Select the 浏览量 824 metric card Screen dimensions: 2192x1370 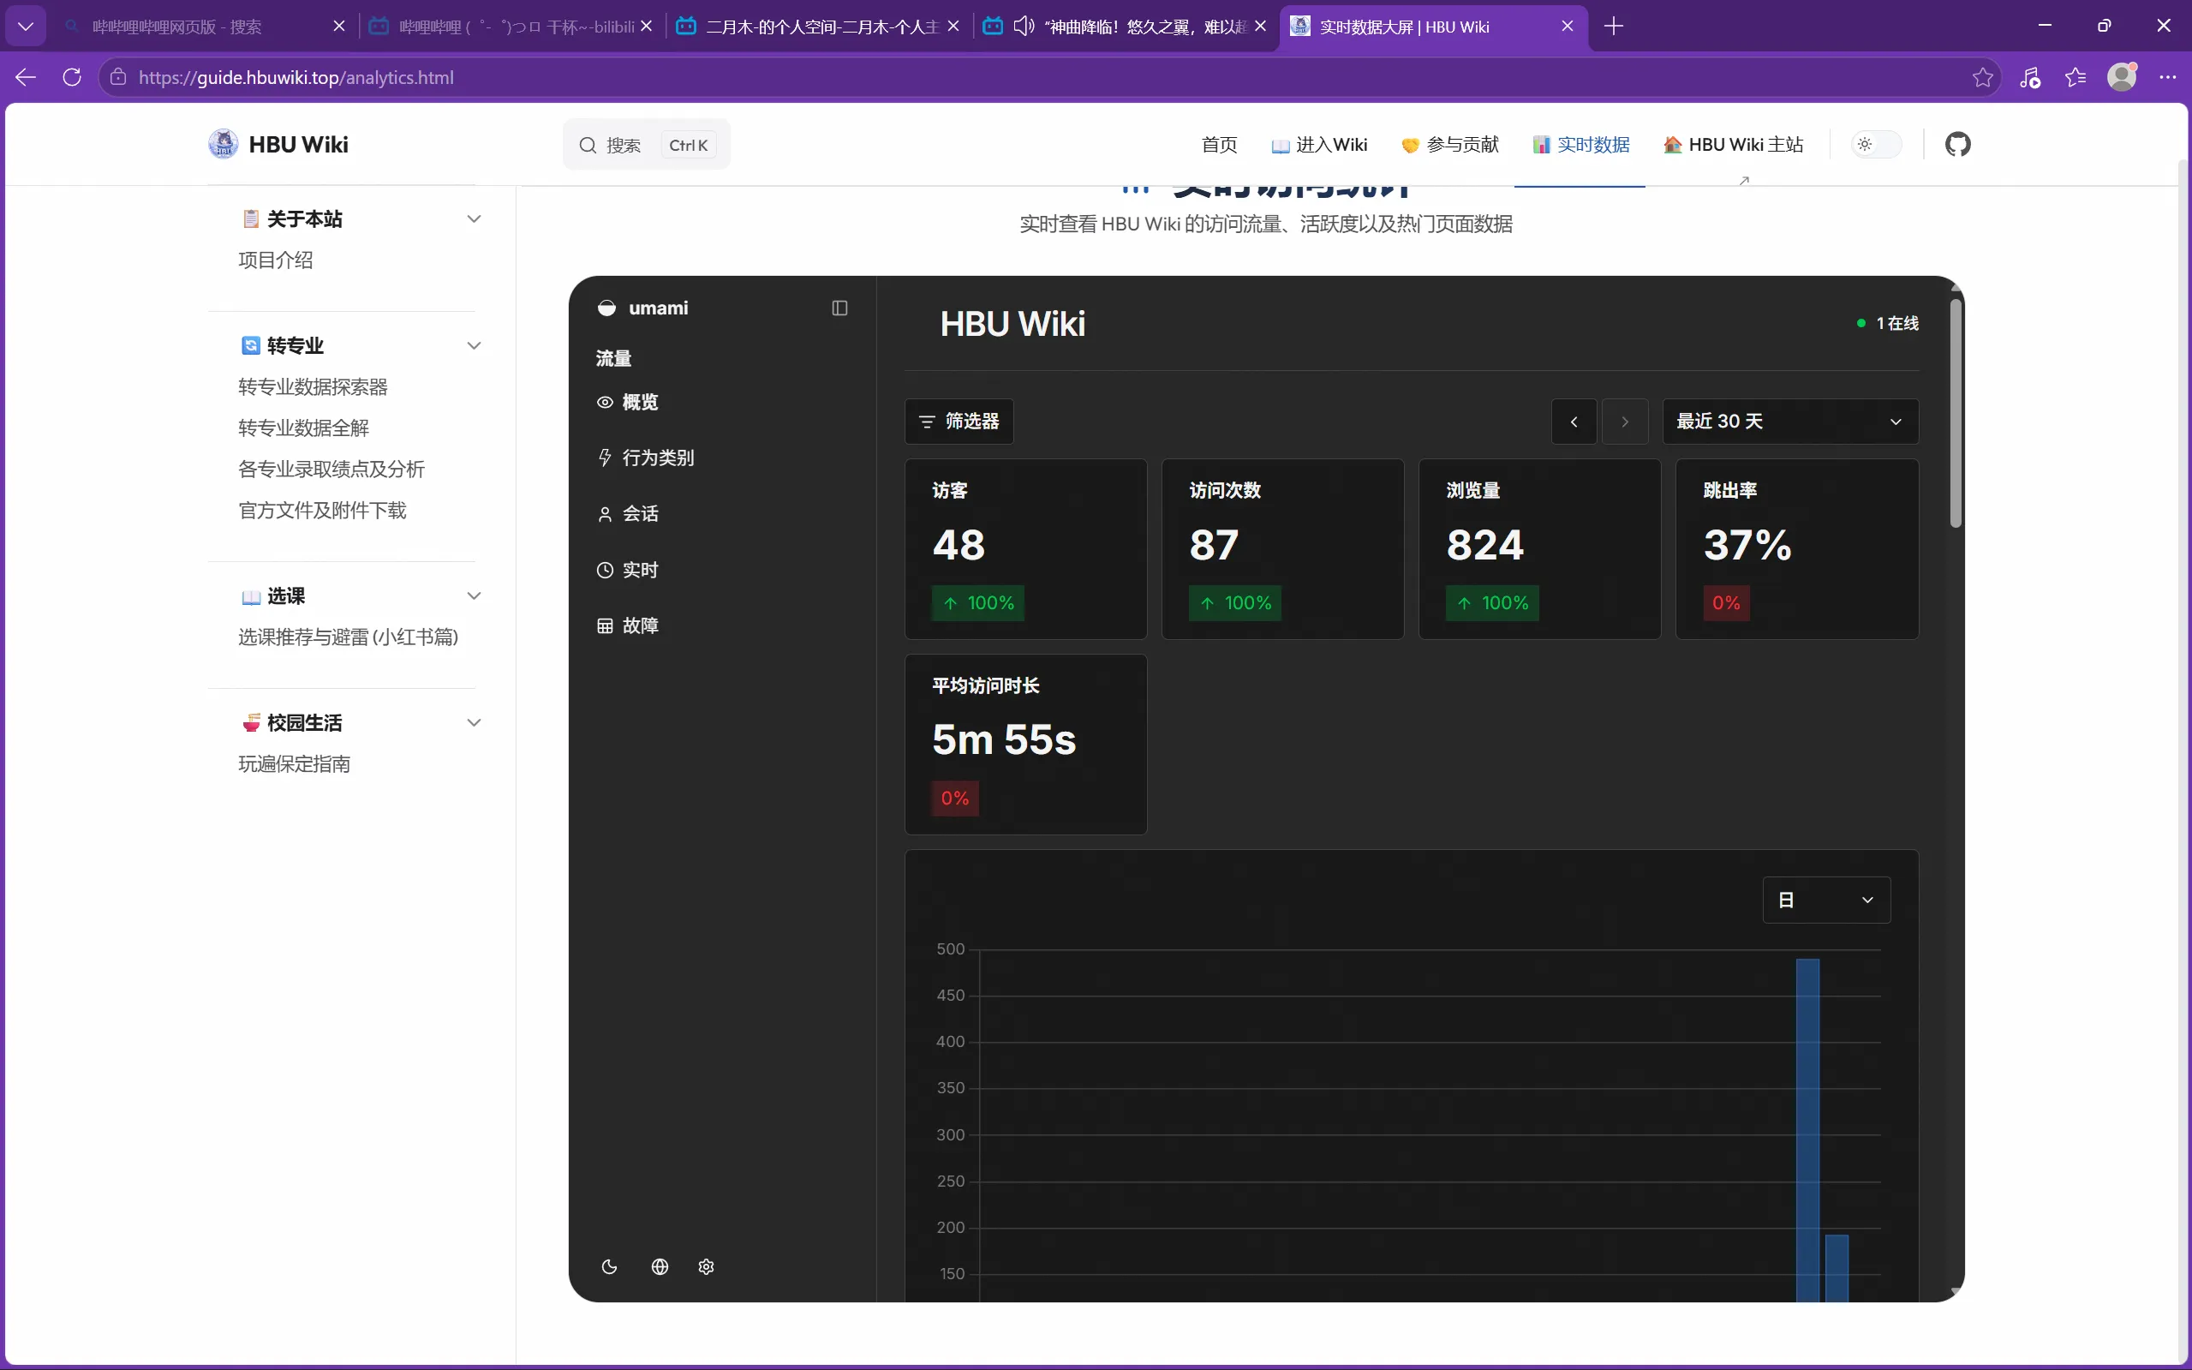click(1540, 549)
